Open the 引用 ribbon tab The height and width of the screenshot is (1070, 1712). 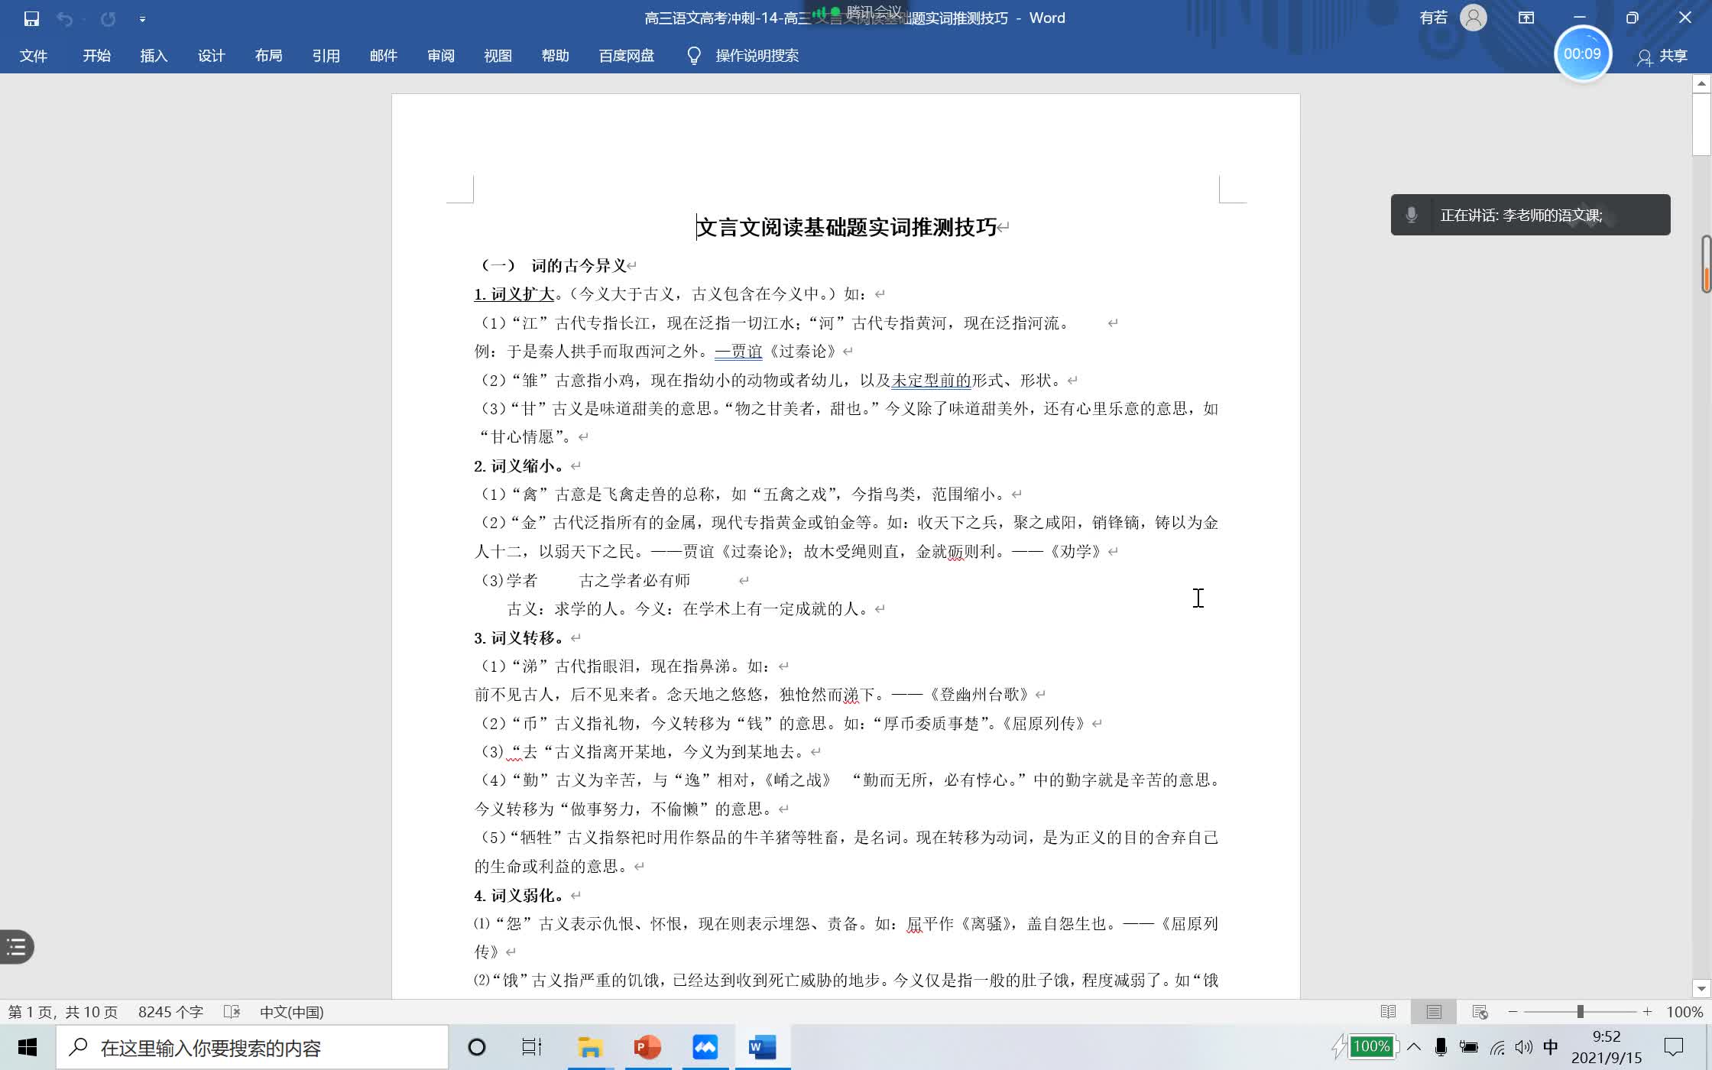(326, 56)
